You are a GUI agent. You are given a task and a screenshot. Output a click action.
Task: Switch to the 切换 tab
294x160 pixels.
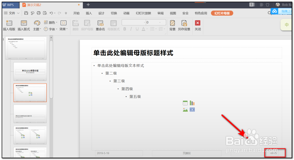coord(114,13)
